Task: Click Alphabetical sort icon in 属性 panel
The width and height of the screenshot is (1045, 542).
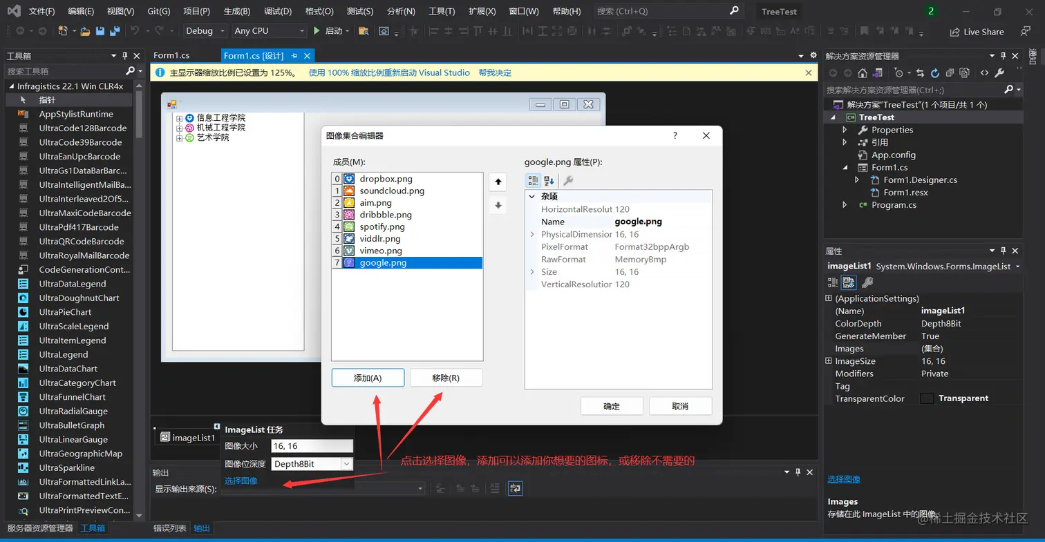Action: coord(848,282)
